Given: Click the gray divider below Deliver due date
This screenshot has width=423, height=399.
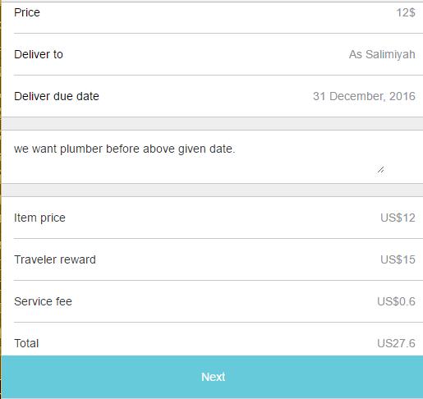Looking at the screenshot, I should tap(212, 123).
